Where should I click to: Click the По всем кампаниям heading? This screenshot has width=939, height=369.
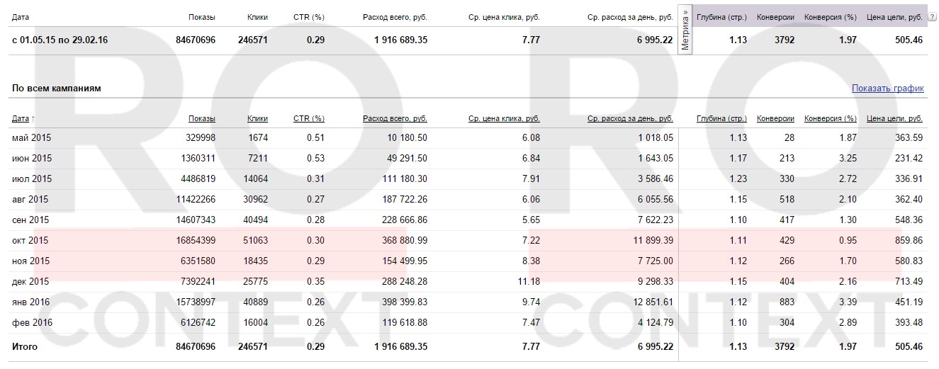pyautogui.click(x=57, y=89)
